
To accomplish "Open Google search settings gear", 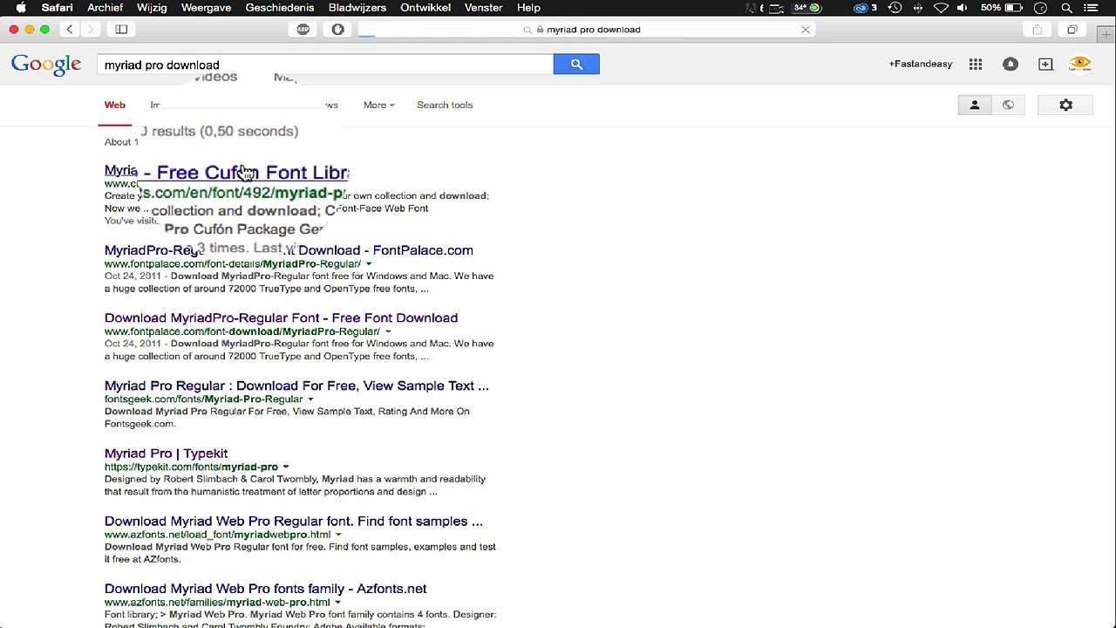I will (1065, 105).
